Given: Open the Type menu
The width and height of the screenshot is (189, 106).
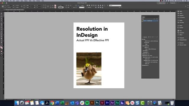Looking at the screenshot, I should tap(22, 1).
